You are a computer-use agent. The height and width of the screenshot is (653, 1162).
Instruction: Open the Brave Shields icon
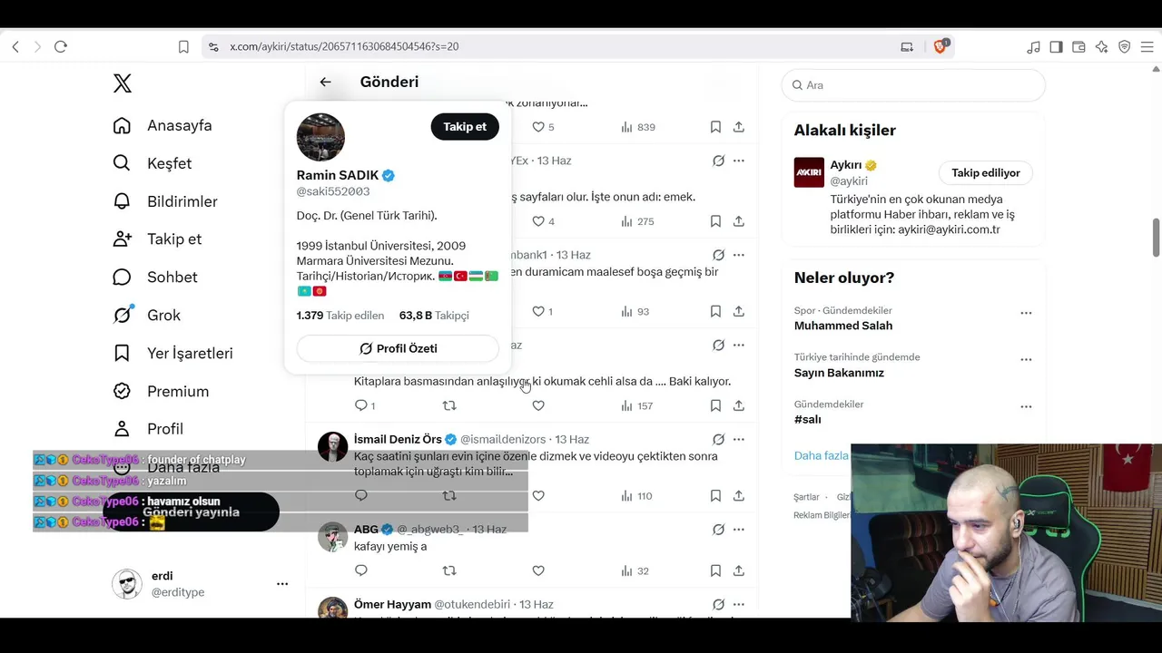[x=940, y=46]
